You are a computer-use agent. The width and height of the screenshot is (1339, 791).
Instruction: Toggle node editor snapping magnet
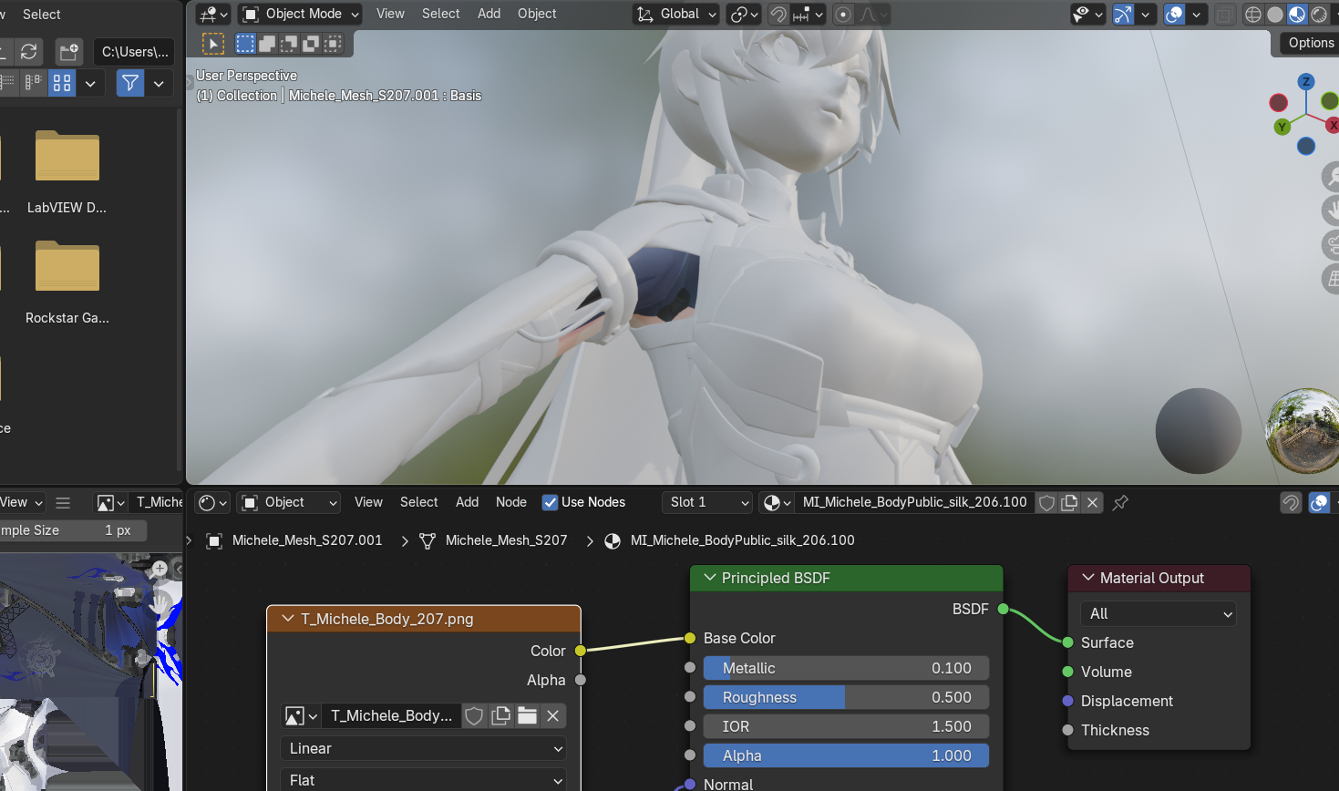click(1291, 502)
